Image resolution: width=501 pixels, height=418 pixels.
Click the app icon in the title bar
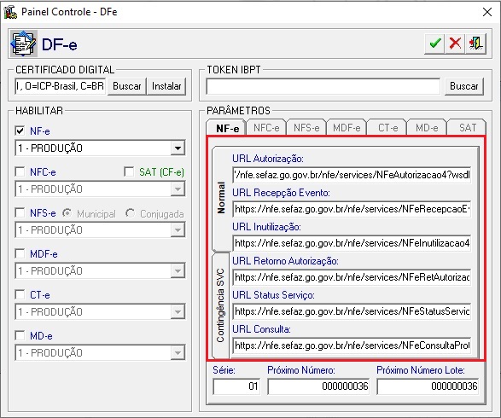tap(10, 12)
